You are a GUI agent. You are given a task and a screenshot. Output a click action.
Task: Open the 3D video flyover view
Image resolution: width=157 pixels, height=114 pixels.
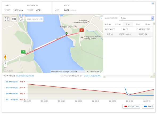coord(14,19)
